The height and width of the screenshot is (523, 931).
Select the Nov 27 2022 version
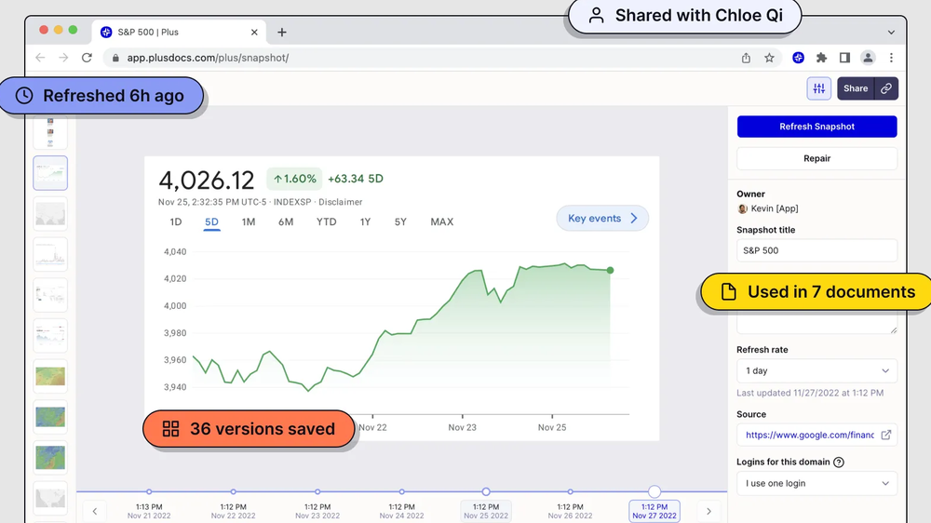click(x=654, y=511)
